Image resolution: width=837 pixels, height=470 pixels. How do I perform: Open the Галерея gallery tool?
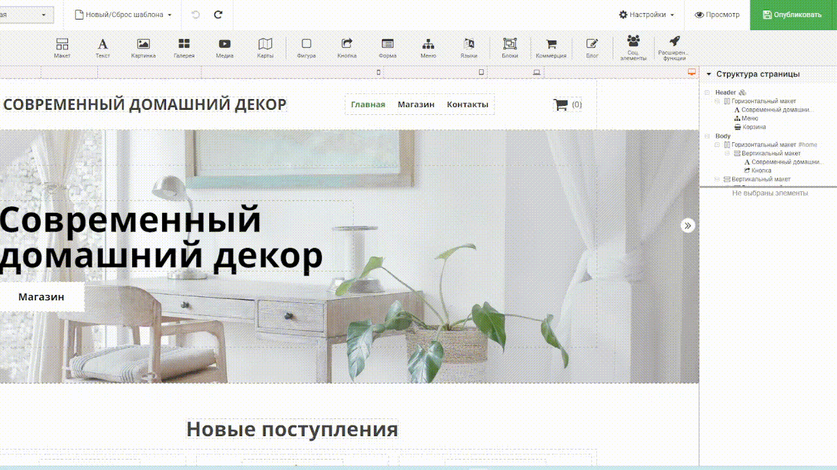184,48
